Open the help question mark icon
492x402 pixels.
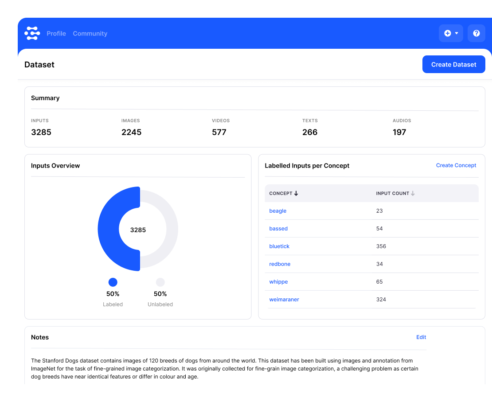476,33
